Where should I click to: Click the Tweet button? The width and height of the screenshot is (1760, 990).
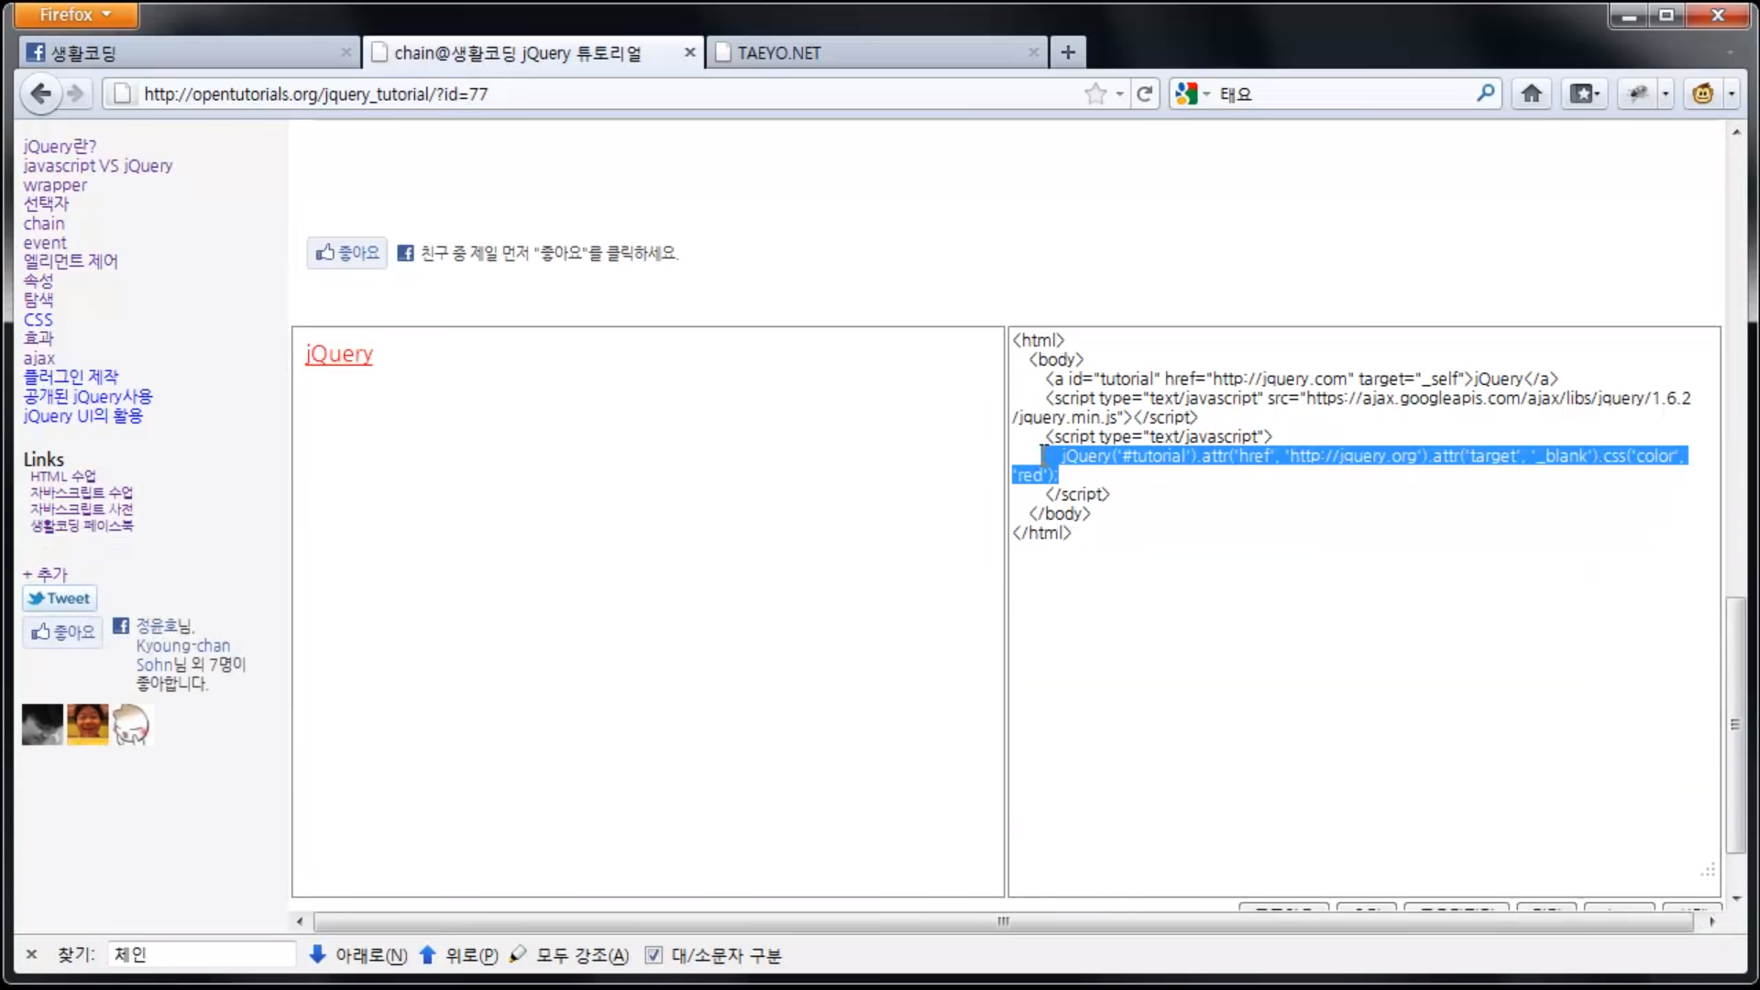click(x=60, y=599)
